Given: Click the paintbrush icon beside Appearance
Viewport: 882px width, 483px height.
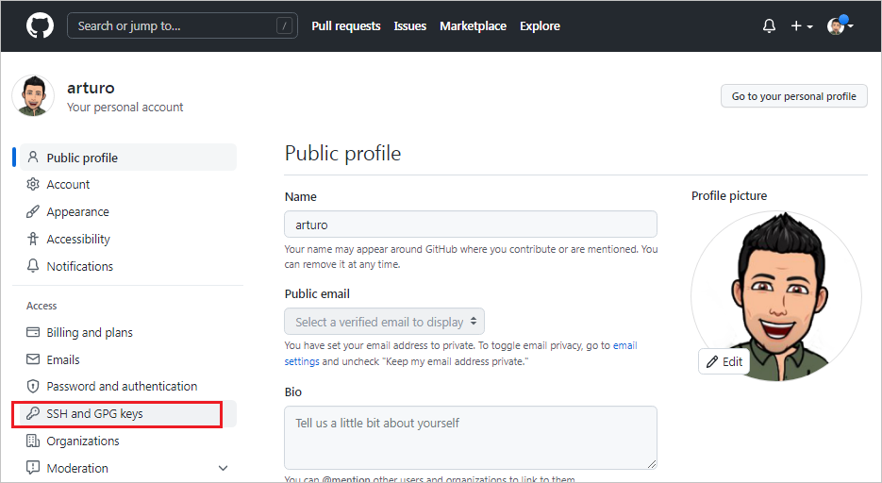Looking at the screenshot, I should pyautogui.click(x=33, y=211).
